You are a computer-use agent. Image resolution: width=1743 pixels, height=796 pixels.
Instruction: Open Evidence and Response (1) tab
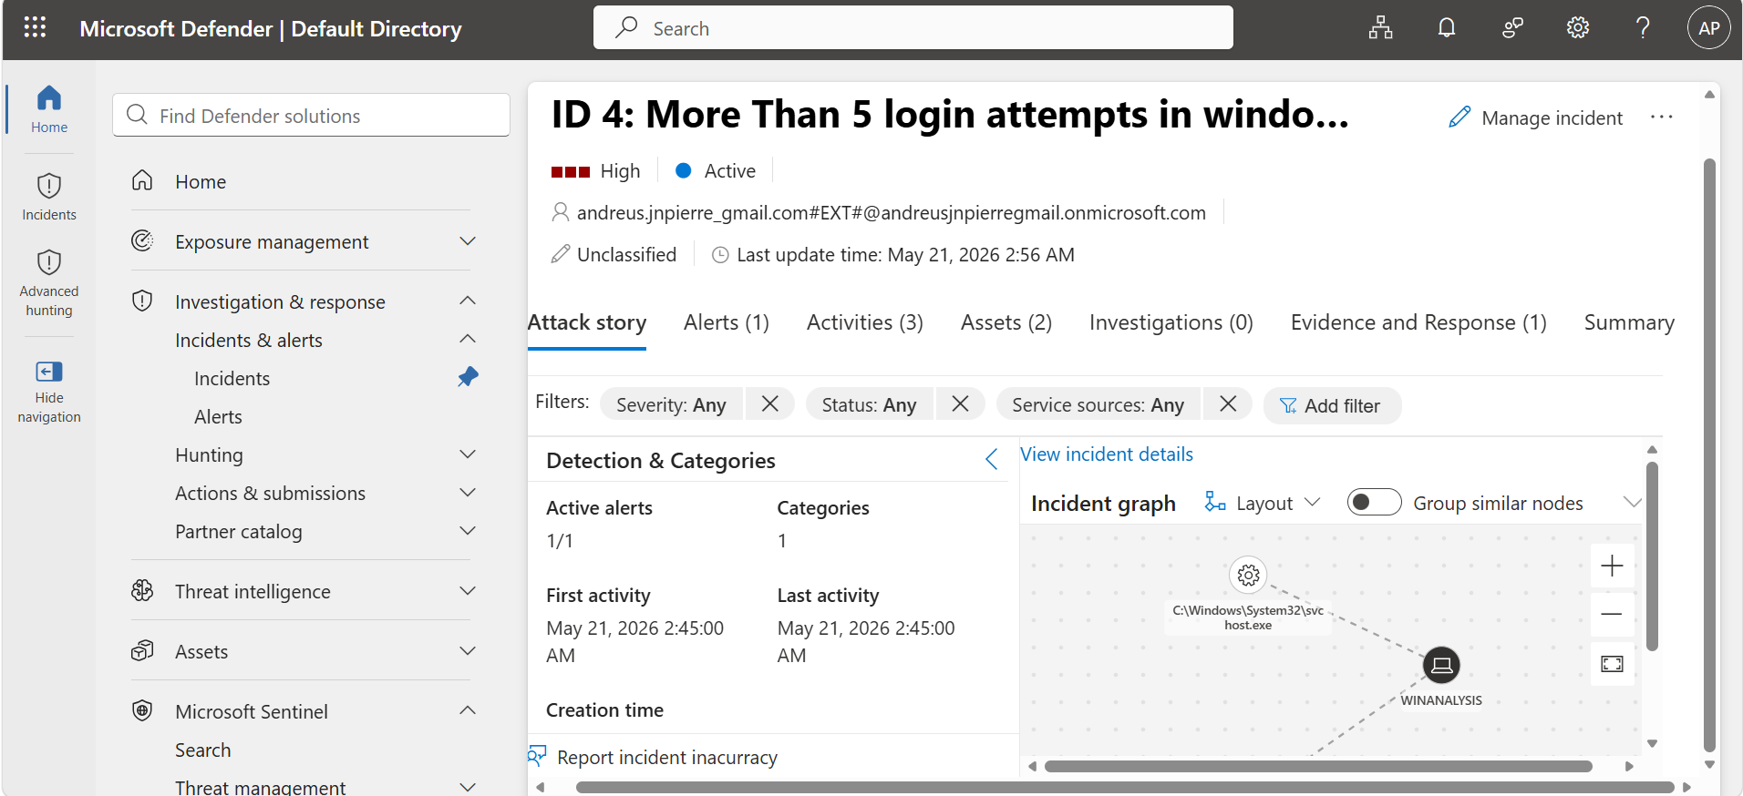pyautogui.click(x=1418, y=322)
